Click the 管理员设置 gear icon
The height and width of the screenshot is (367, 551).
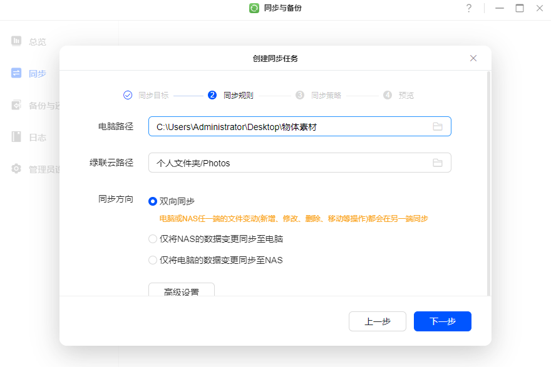(x=16, y=169)
